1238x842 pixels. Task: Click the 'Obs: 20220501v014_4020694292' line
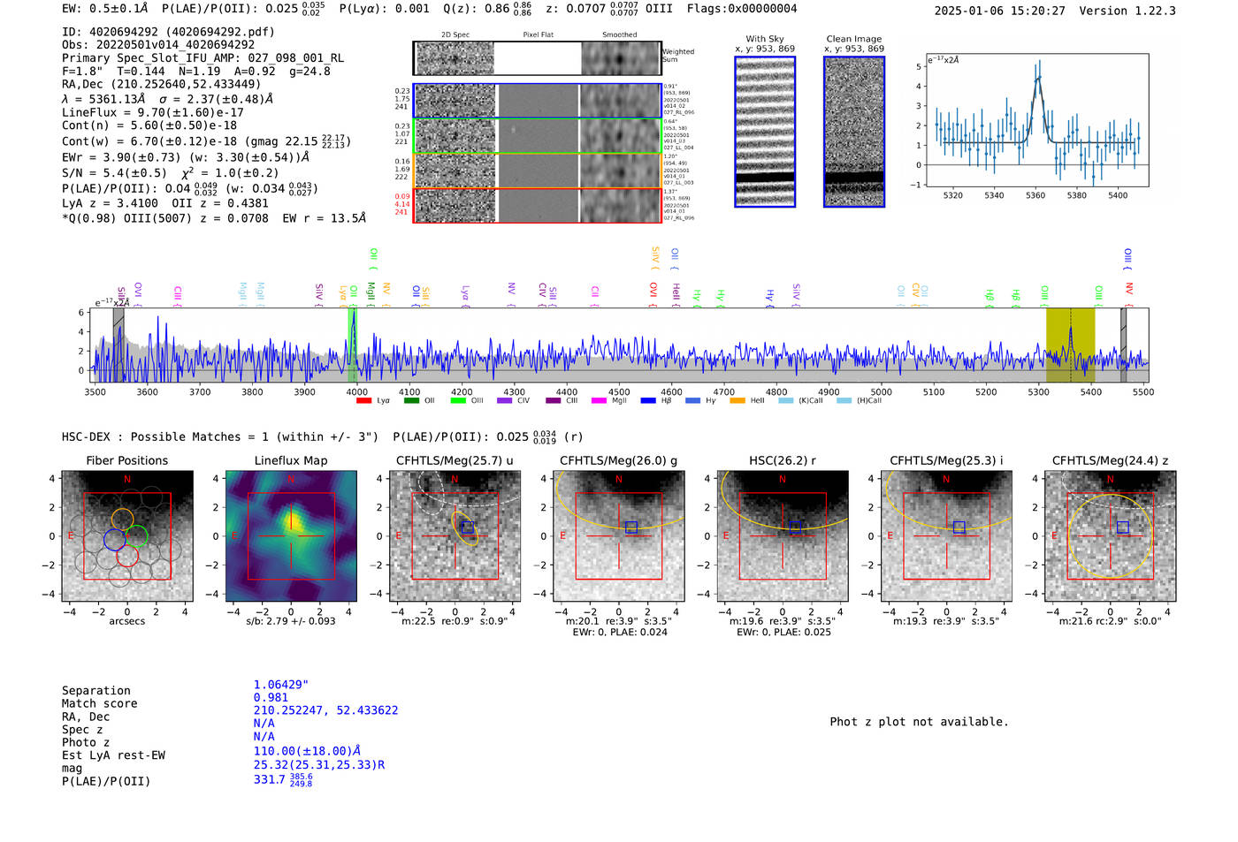tap(158, 44)
